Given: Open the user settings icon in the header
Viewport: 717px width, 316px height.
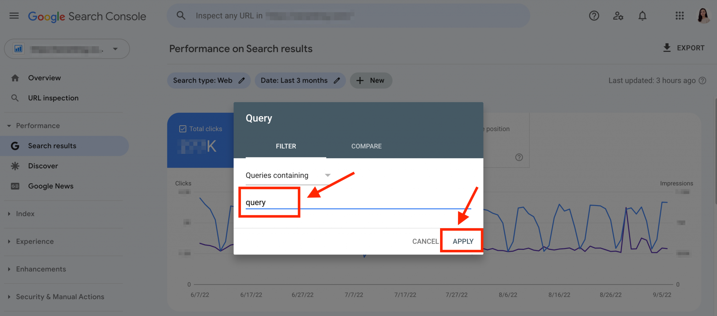Looking at the screenshot, I should [618, 16].
